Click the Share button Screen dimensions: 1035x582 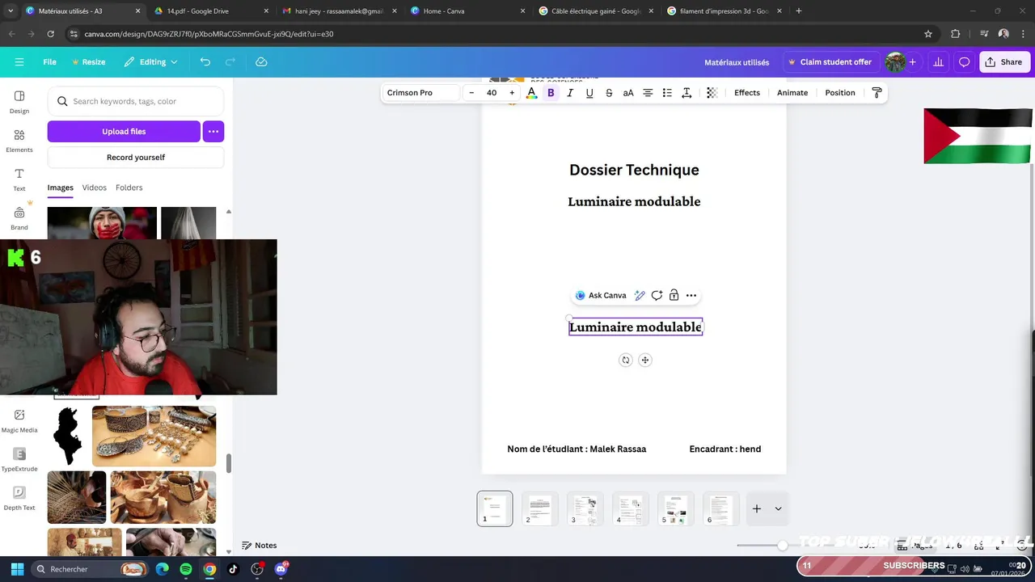(x=1003, y=62)
